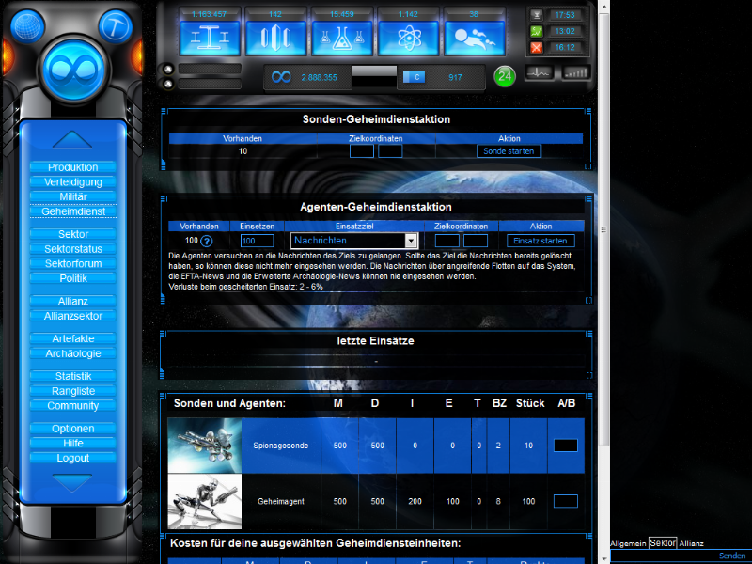
Task: Click the hourglass timer icon showing 17:53
Action: tap(536, 15)
